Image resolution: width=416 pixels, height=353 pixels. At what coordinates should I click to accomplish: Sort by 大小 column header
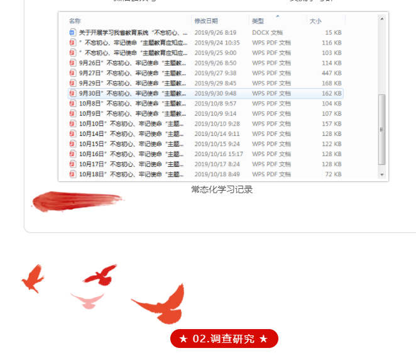[x=315, y=21]
